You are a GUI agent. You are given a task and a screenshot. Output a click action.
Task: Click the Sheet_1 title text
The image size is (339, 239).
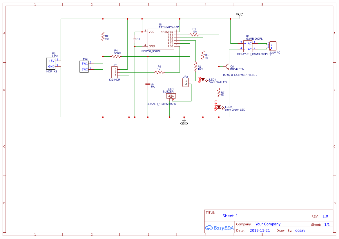pos(230,216)
